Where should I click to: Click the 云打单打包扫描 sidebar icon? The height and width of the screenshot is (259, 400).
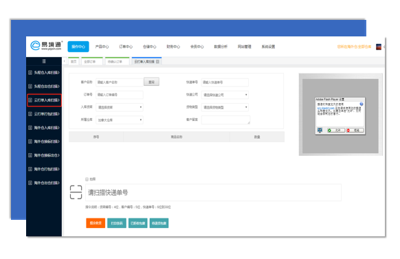coord(30,114)
